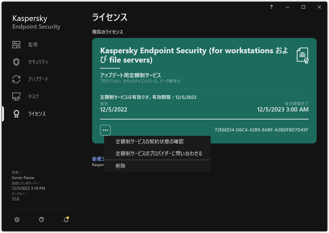Open the 新規ライセンス link

pos(97,159)
